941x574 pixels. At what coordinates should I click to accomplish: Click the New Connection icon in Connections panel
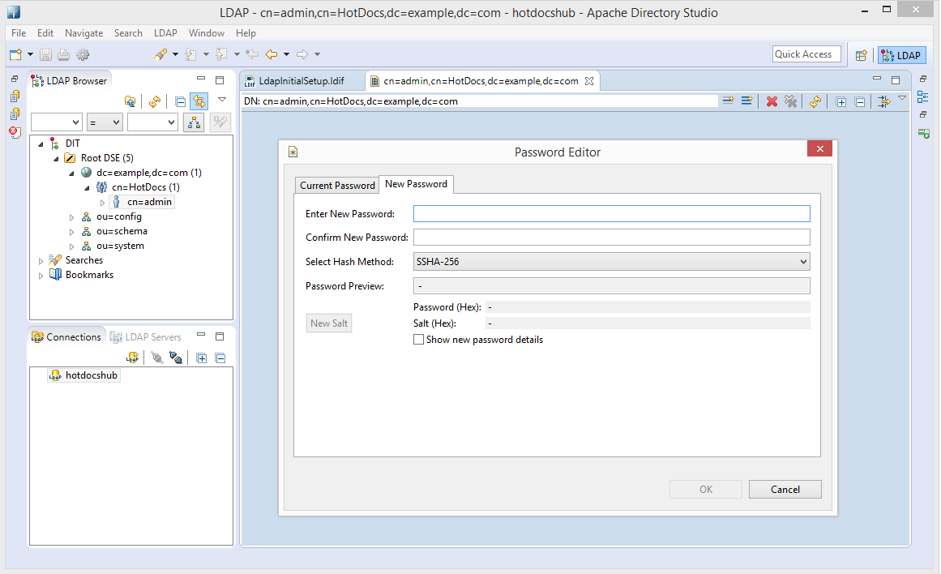pyautogui.click(x=132, y=358)
